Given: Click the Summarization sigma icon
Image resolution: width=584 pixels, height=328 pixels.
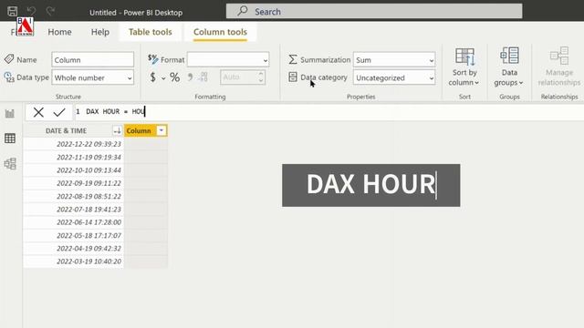Looking at the screenshot, I should [293, 59].
